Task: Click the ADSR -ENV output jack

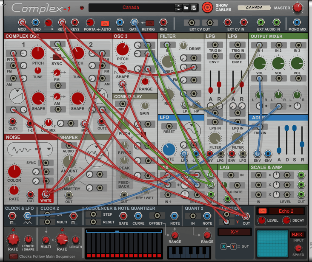Action: (268, 154)
